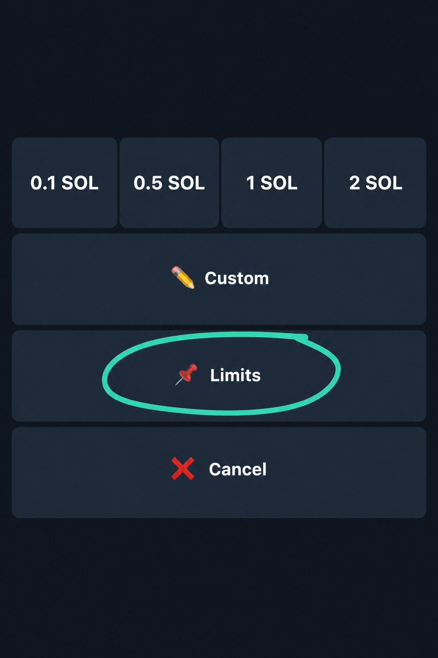Select the pencil emoji in Custom row
Image resolution: width=438 pixels, height=658 pixels.
coord(183,278)
